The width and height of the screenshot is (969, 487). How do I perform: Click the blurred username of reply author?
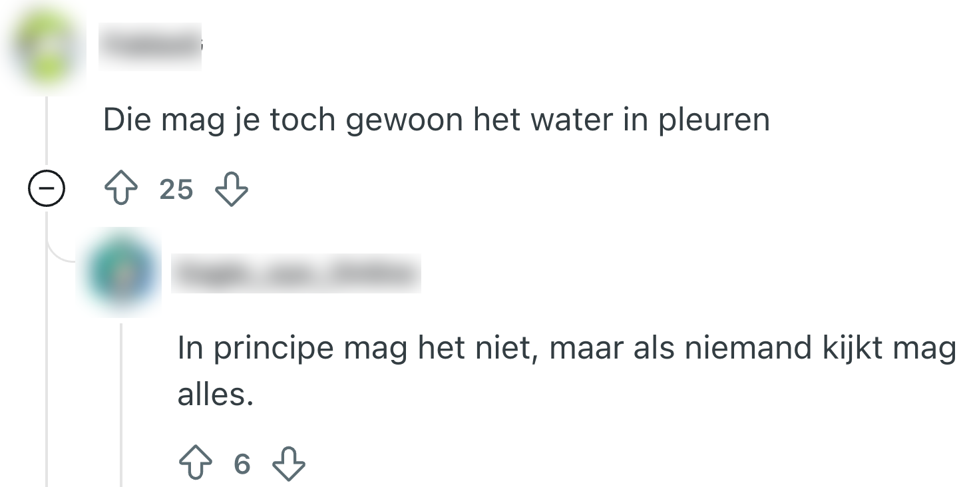295,273
